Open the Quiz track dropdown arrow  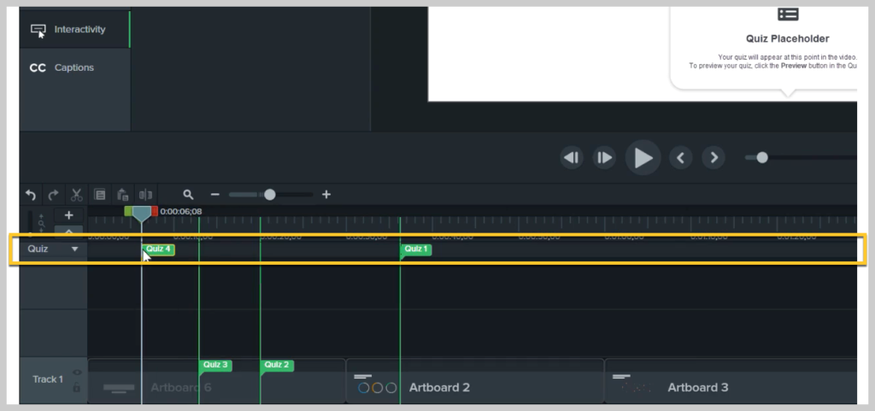75,250
